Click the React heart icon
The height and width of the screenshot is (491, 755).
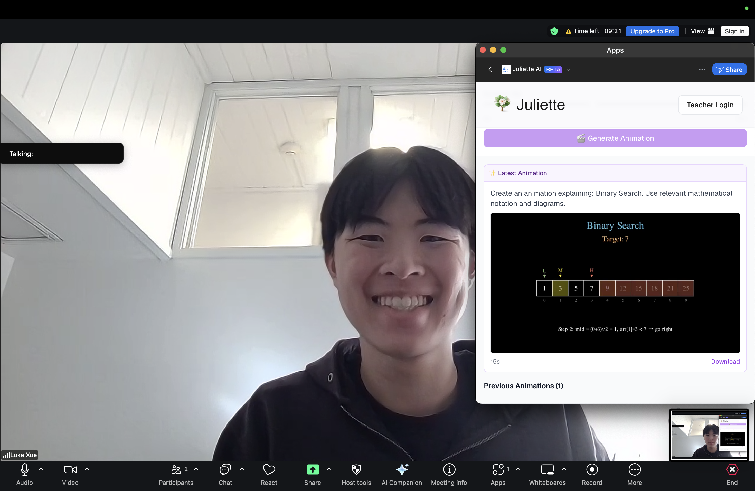(x=269, y=470)
